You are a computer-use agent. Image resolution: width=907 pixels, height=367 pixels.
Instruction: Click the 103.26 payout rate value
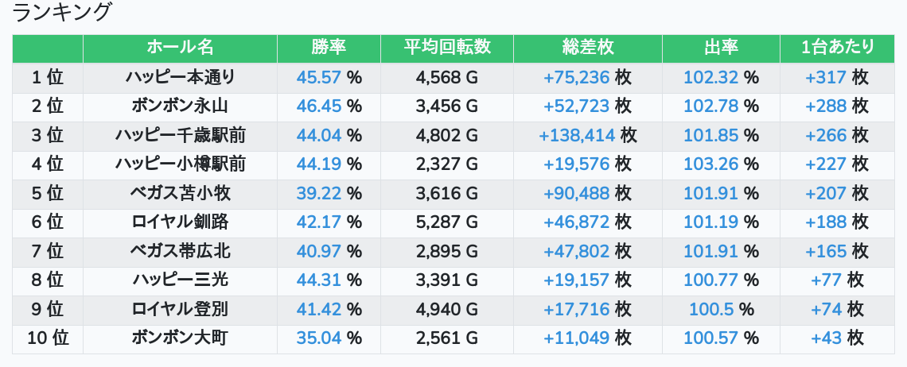point(711,164)
